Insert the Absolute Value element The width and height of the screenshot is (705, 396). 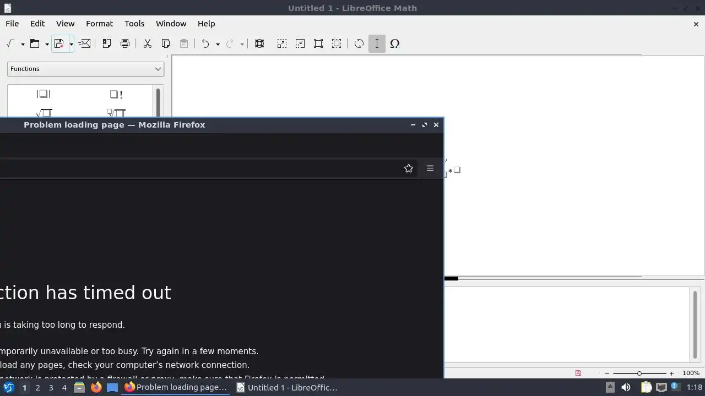[x=44, y=94]
